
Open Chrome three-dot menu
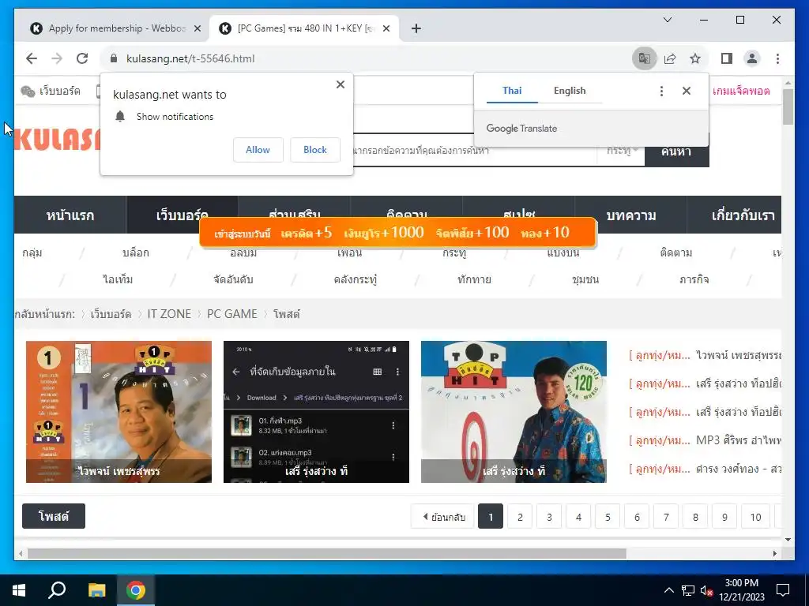point(777,58)
